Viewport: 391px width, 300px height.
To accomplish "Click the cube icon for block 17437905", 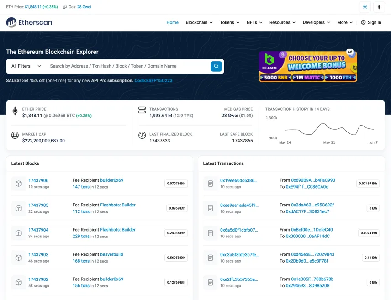I will pyautogui.click(x=18, y=208).
